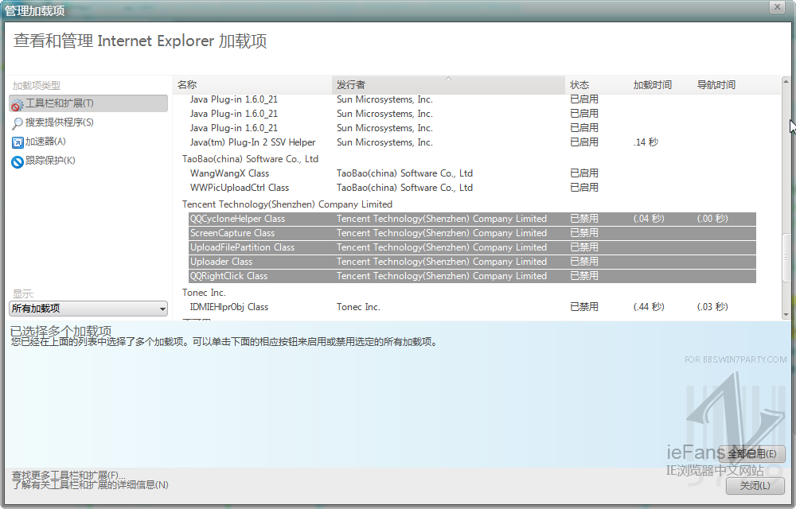Select the QQCycloneHelper Class add-on row
The image size is (796, 509).
[237, 219]
